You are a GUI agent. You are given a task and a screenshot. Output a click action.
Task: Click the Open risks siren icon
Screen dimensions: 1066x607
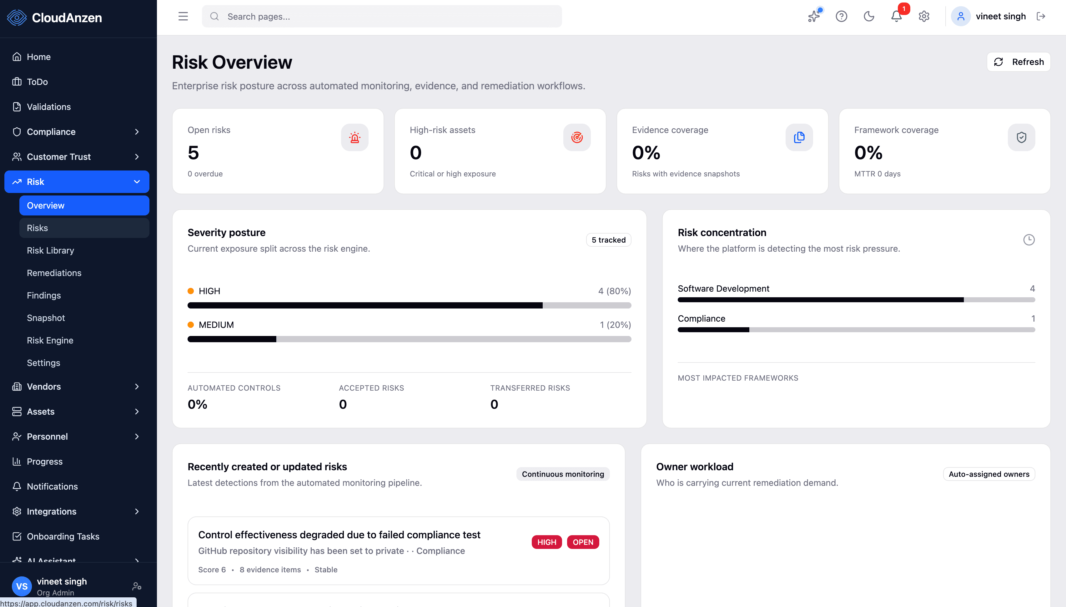click(x=354, y=137)
